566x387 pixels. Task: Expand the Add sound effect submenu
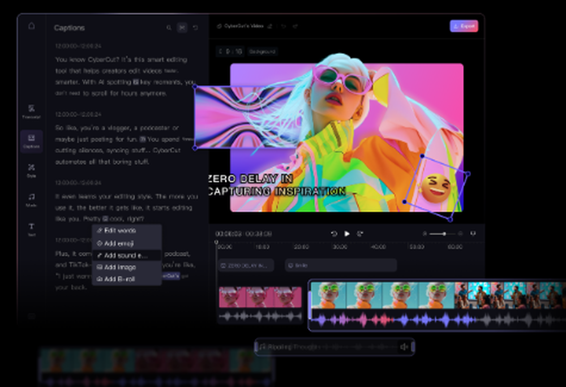tap(126, 255)
